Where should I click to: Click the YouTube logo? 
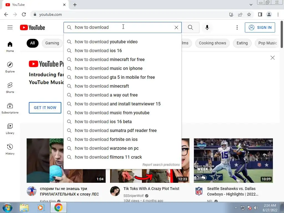coord(32,27)
